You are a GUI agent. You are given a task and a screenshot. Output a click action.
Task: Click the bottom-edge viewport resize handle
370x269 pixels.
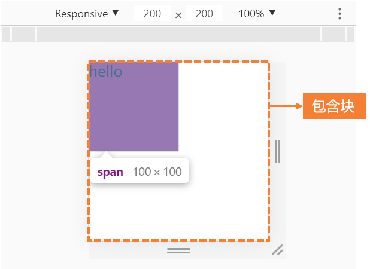click(178, 250)
